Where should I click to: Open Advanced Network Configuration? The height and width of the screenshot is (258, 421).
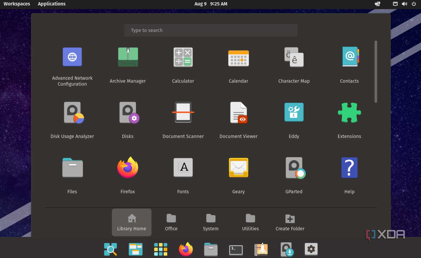(72, 58)
